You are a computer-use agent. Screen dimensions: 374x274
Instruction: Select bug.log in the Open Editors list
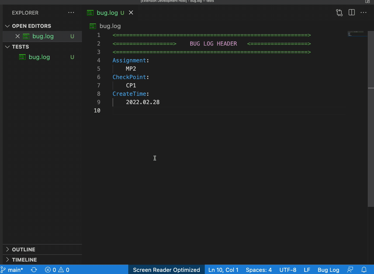click(x=43, y=36)
